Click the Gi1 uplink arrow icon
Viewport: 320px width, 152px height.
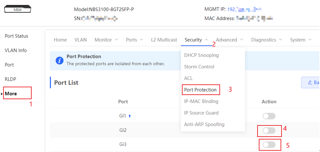[129, 116]
